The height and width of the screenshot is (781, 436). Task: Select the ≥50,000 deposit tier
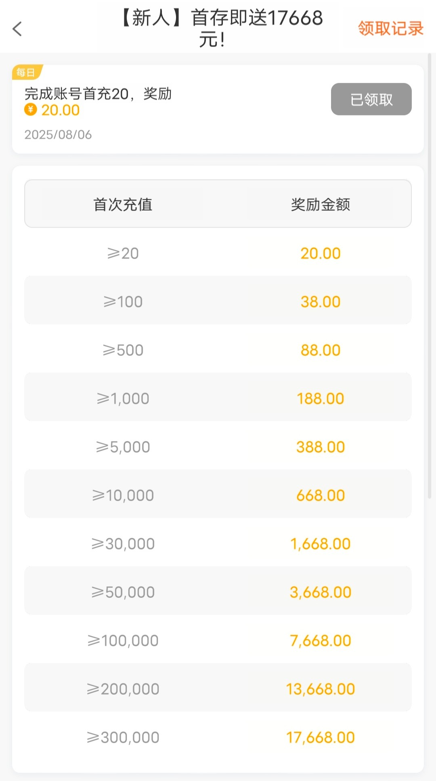(123, 592)
